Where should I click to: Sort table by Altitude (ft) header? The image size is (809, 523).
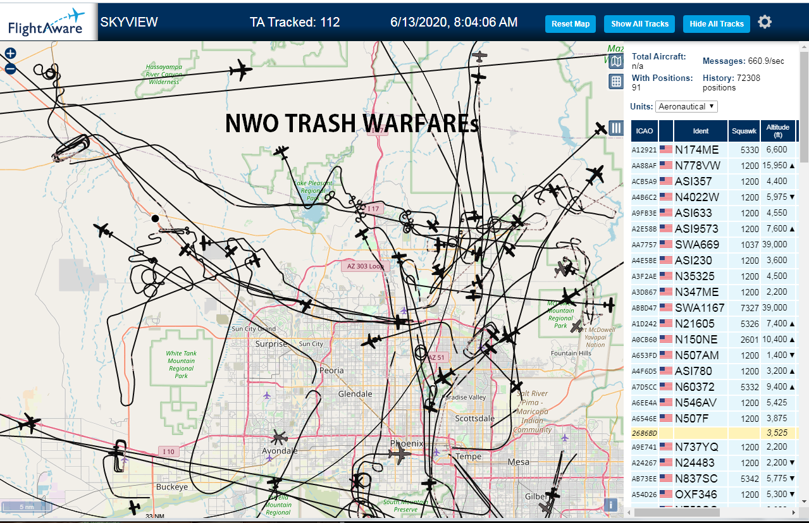coord(778,131)
